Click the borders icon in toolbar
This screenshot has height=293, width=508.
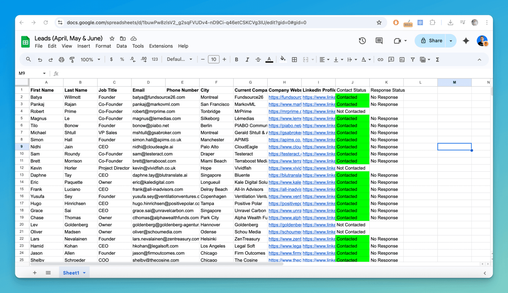pos(294,60)
